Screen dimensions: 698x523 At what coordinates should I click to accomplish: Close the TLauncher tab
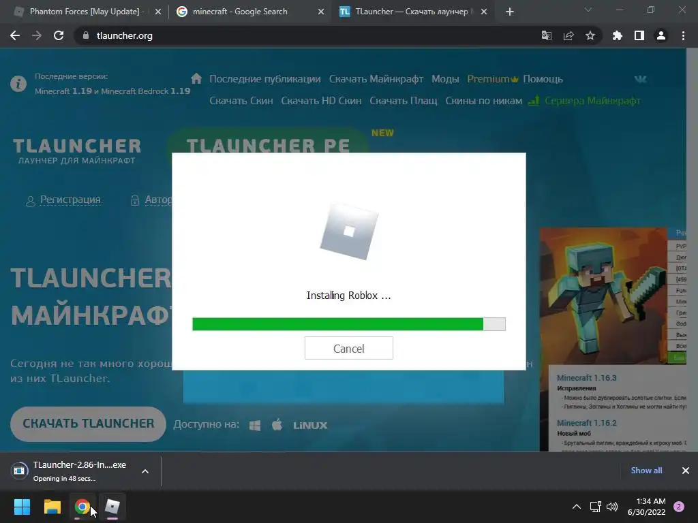[x=484, y=12]
